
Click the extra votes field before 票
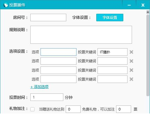[124, 109]
